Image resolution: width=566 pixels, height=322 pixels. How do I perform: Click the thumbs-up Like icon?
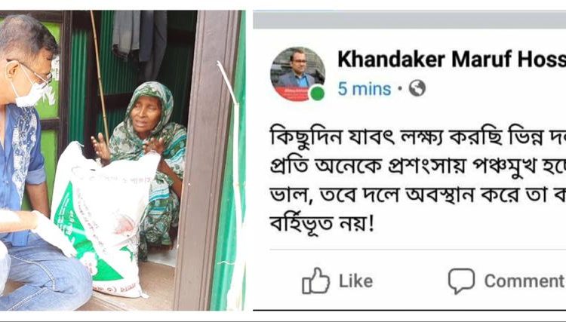pyautogui.click(x=316, y=281)
